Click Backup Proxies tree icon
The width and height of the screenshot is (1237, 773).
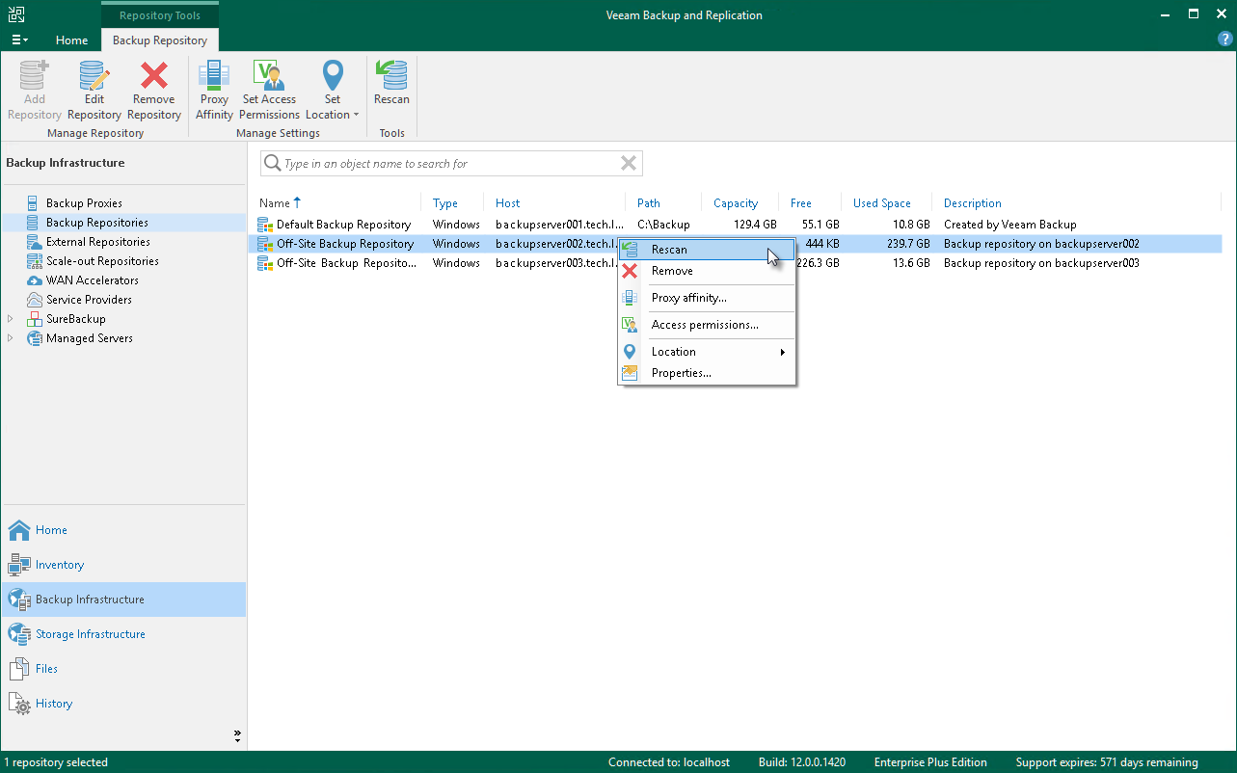click(x=34, y=203)
